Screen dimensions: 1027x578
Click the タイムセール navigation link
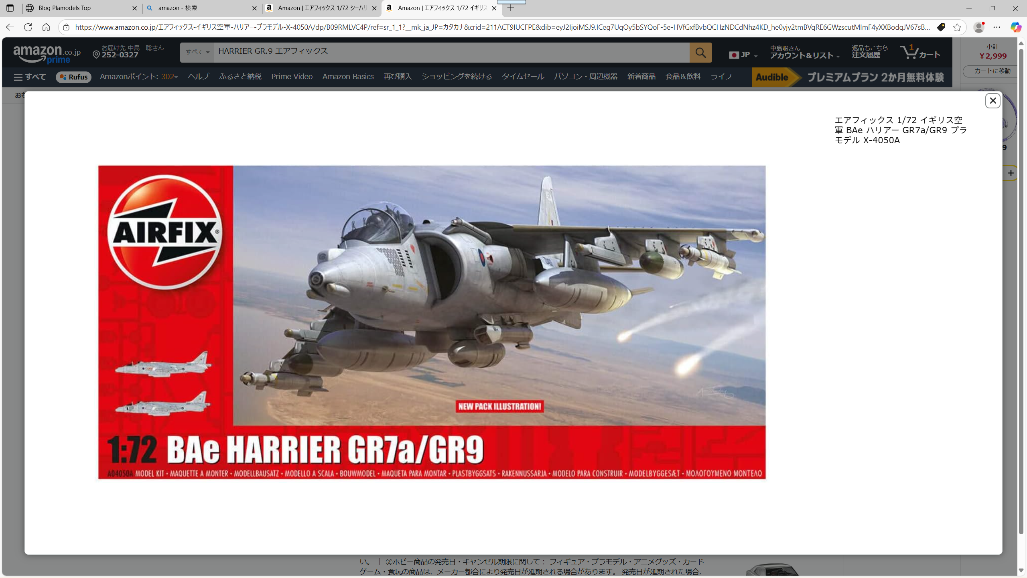(x=523, y=76)
